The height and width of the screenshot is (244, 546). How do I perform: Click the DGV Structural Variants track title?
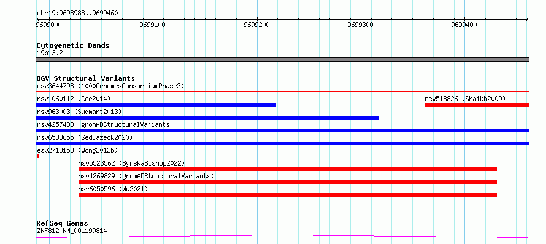(86, 78)
